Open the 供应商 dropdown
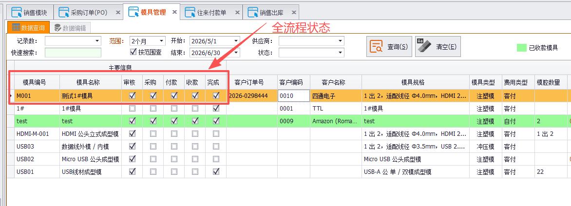 pos(340,41)
